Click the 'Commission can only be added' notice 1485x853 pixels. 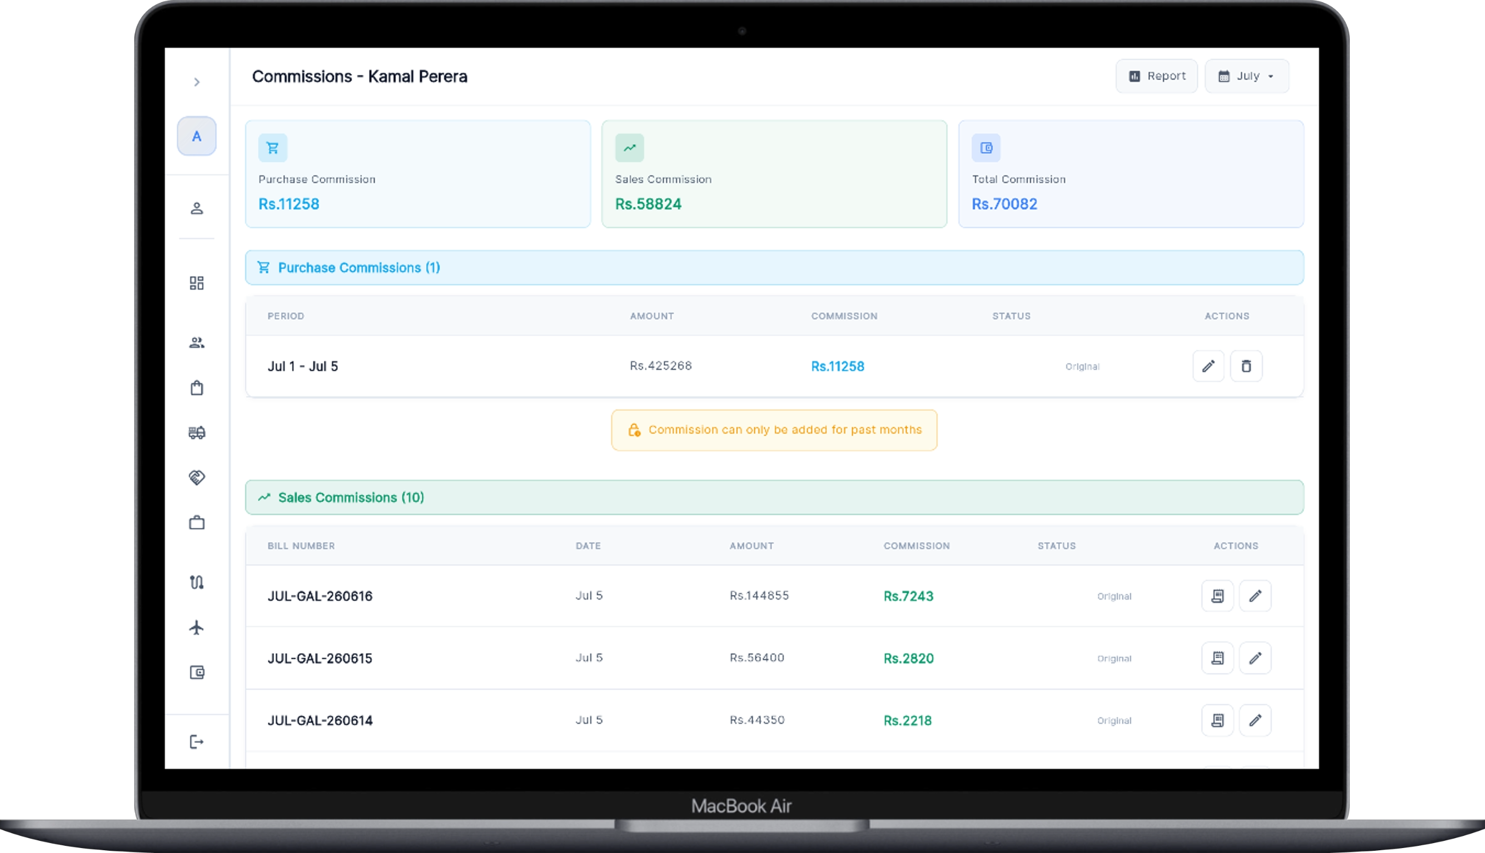[x=774, y=430]
